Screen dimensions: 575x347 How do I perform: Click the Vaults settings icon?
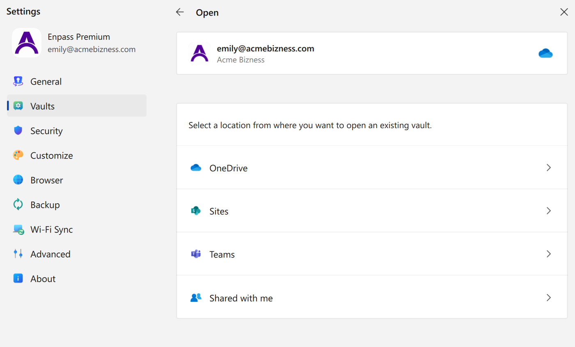coord(18,106)
